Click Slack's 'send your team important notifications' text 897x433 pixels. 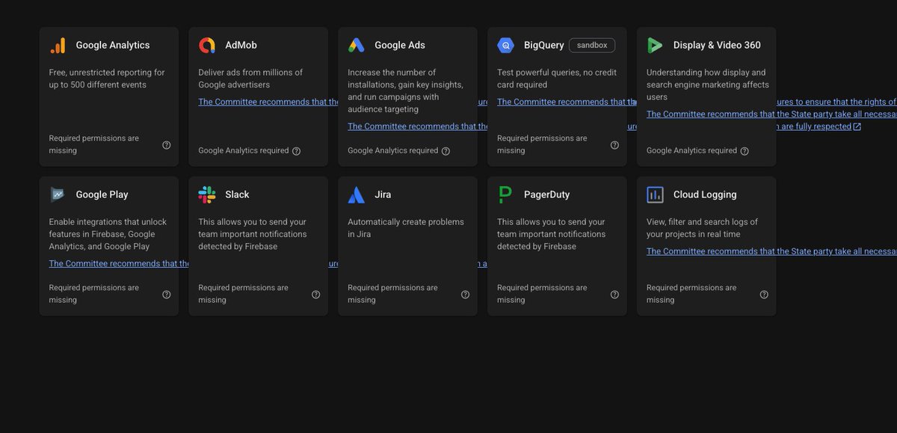(x=254, y=234)
